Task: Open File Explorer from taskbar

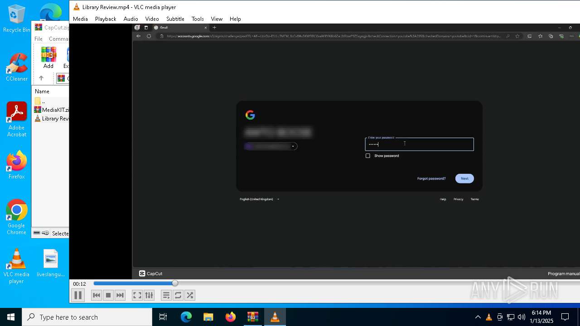Action: click(208, 317)
